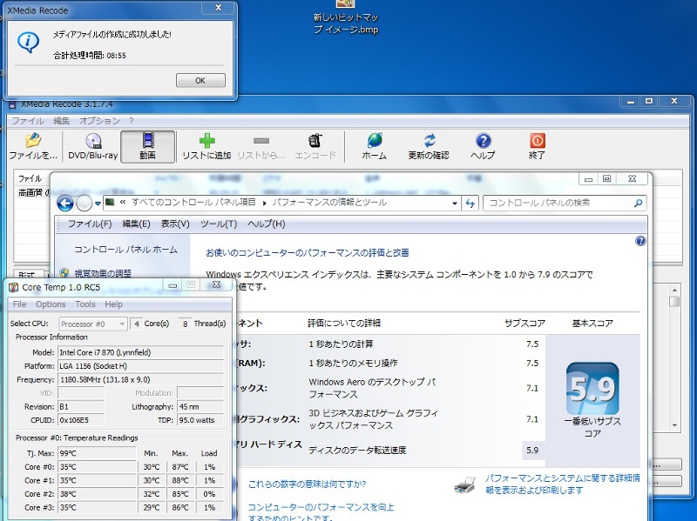Expand the recent pages dropdown beside navigation arrows

98,204
